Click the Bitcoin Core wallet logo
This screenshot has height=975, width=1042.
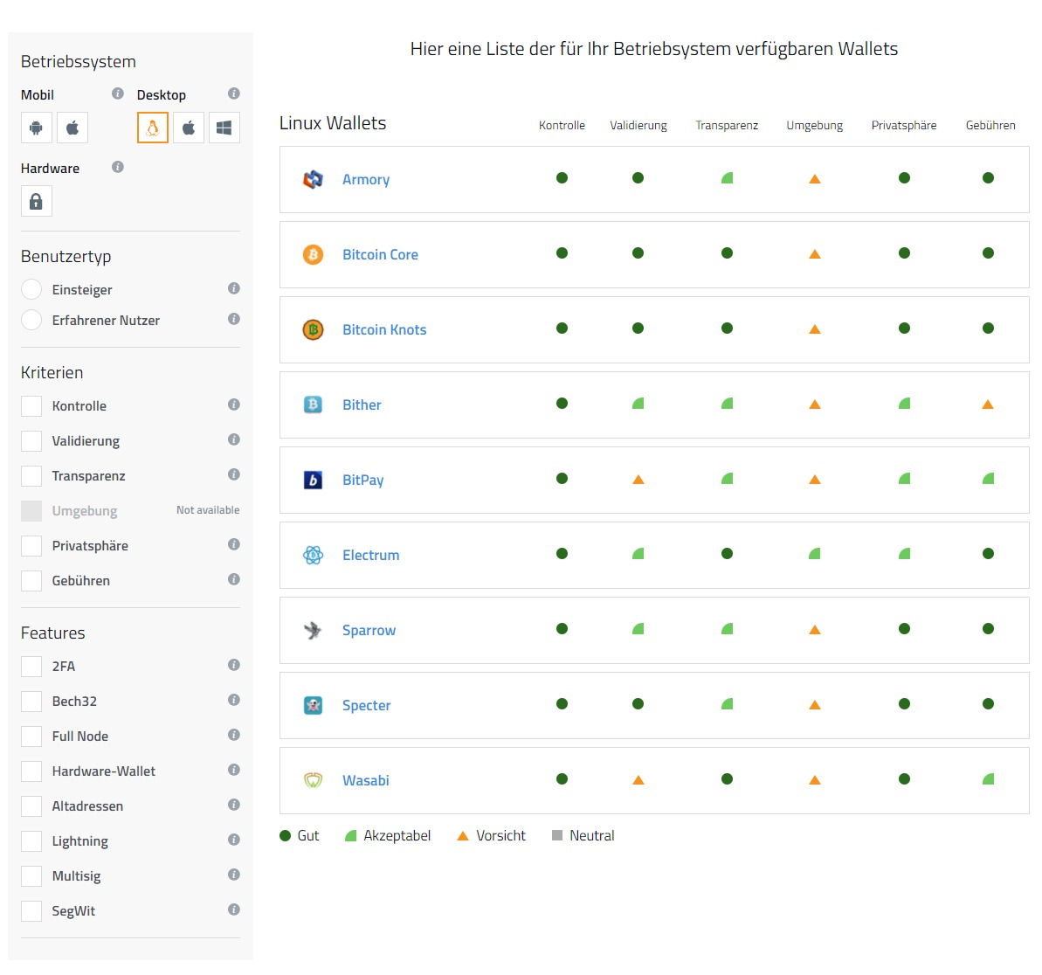313,254
